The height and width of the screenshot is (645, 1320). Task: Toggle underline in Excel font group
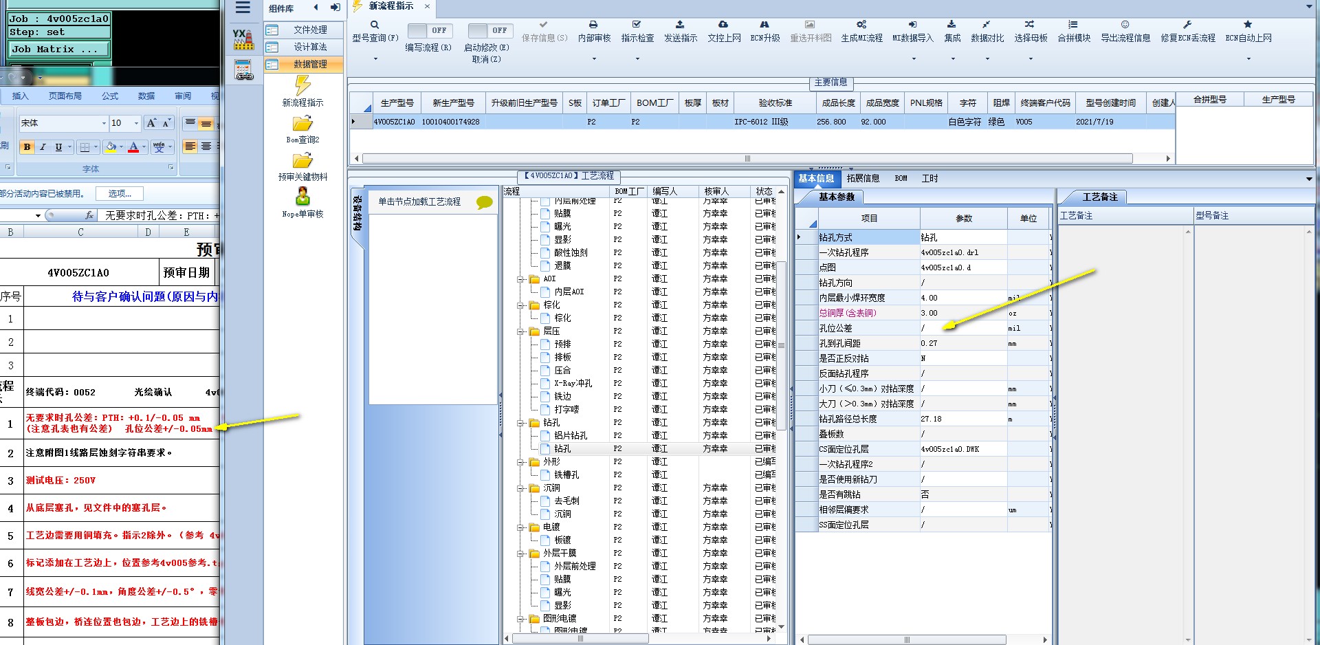tap(58, 147)
